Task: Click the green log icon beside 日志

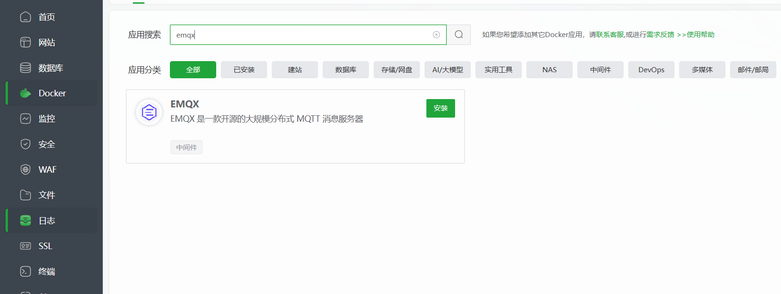Action: coord(25,221)
